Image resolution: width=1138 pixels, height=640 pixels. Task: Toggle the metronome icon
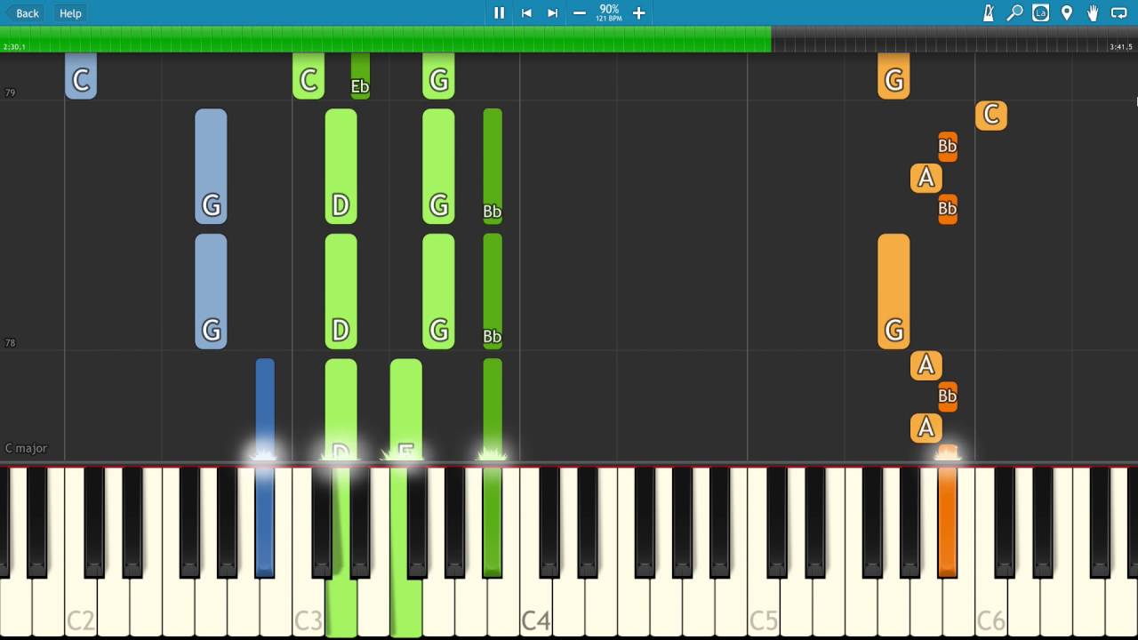(988, 12)
